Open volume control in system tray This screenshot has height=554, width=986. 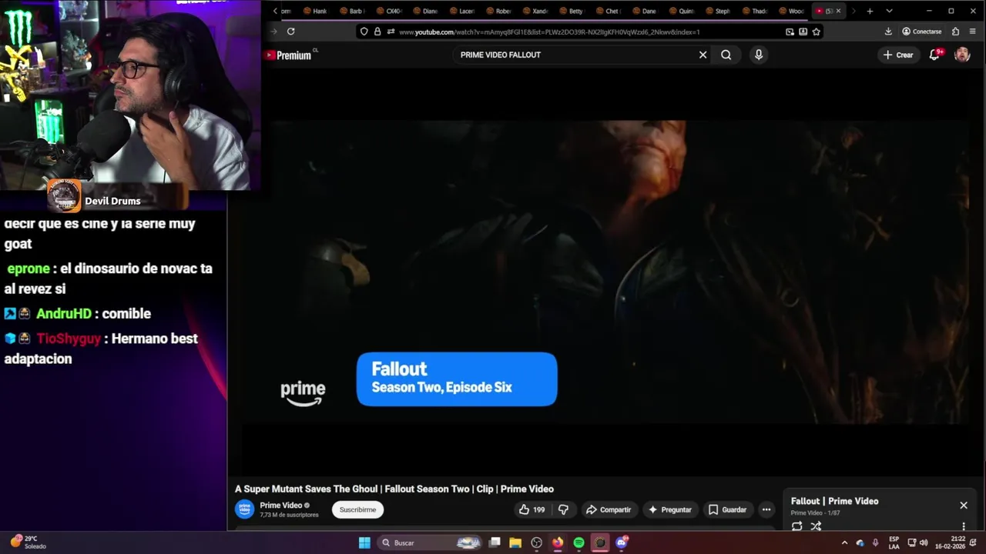(924, 543)
